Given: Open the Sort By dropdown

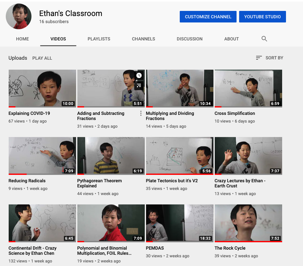Looking at the screenshot, I should coord(270,58).
